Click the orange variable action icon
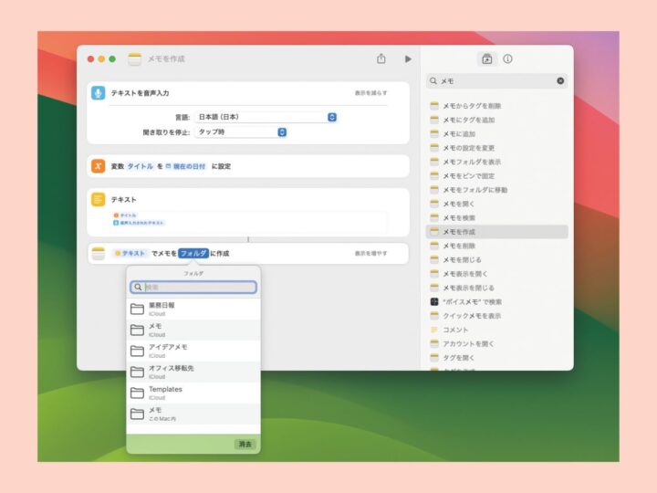The height and width of the screenshot is (493, 657). [x=98, y=166]
